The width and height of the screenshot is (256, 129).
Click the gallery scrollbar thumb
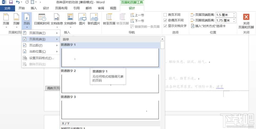[x=162, y=45]
